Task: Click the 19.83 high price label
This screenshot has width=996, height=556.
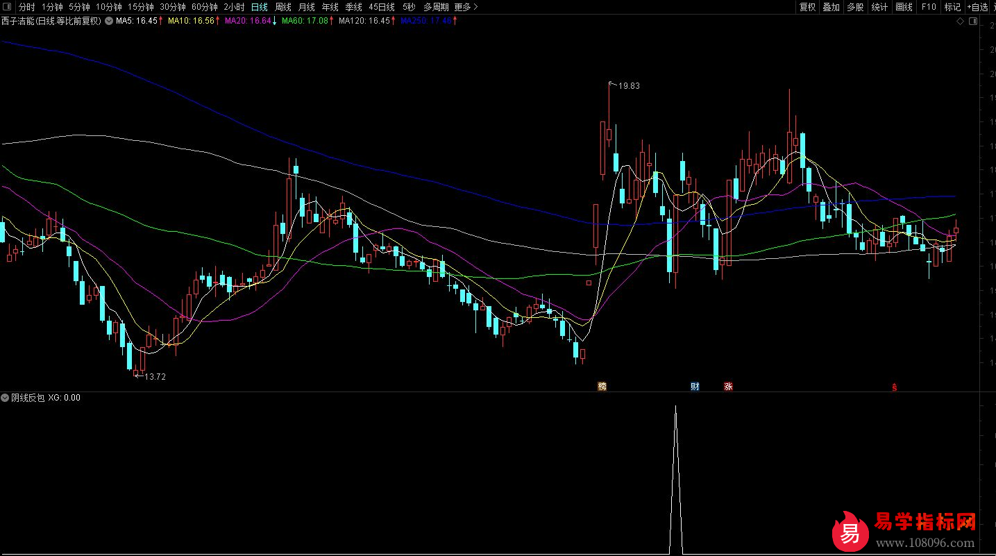Action: tap(629, 86)
